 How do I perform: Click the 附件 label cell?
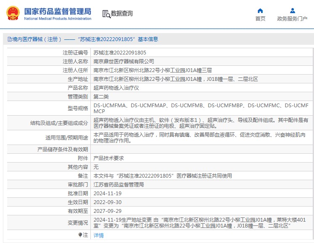(49, 158)
